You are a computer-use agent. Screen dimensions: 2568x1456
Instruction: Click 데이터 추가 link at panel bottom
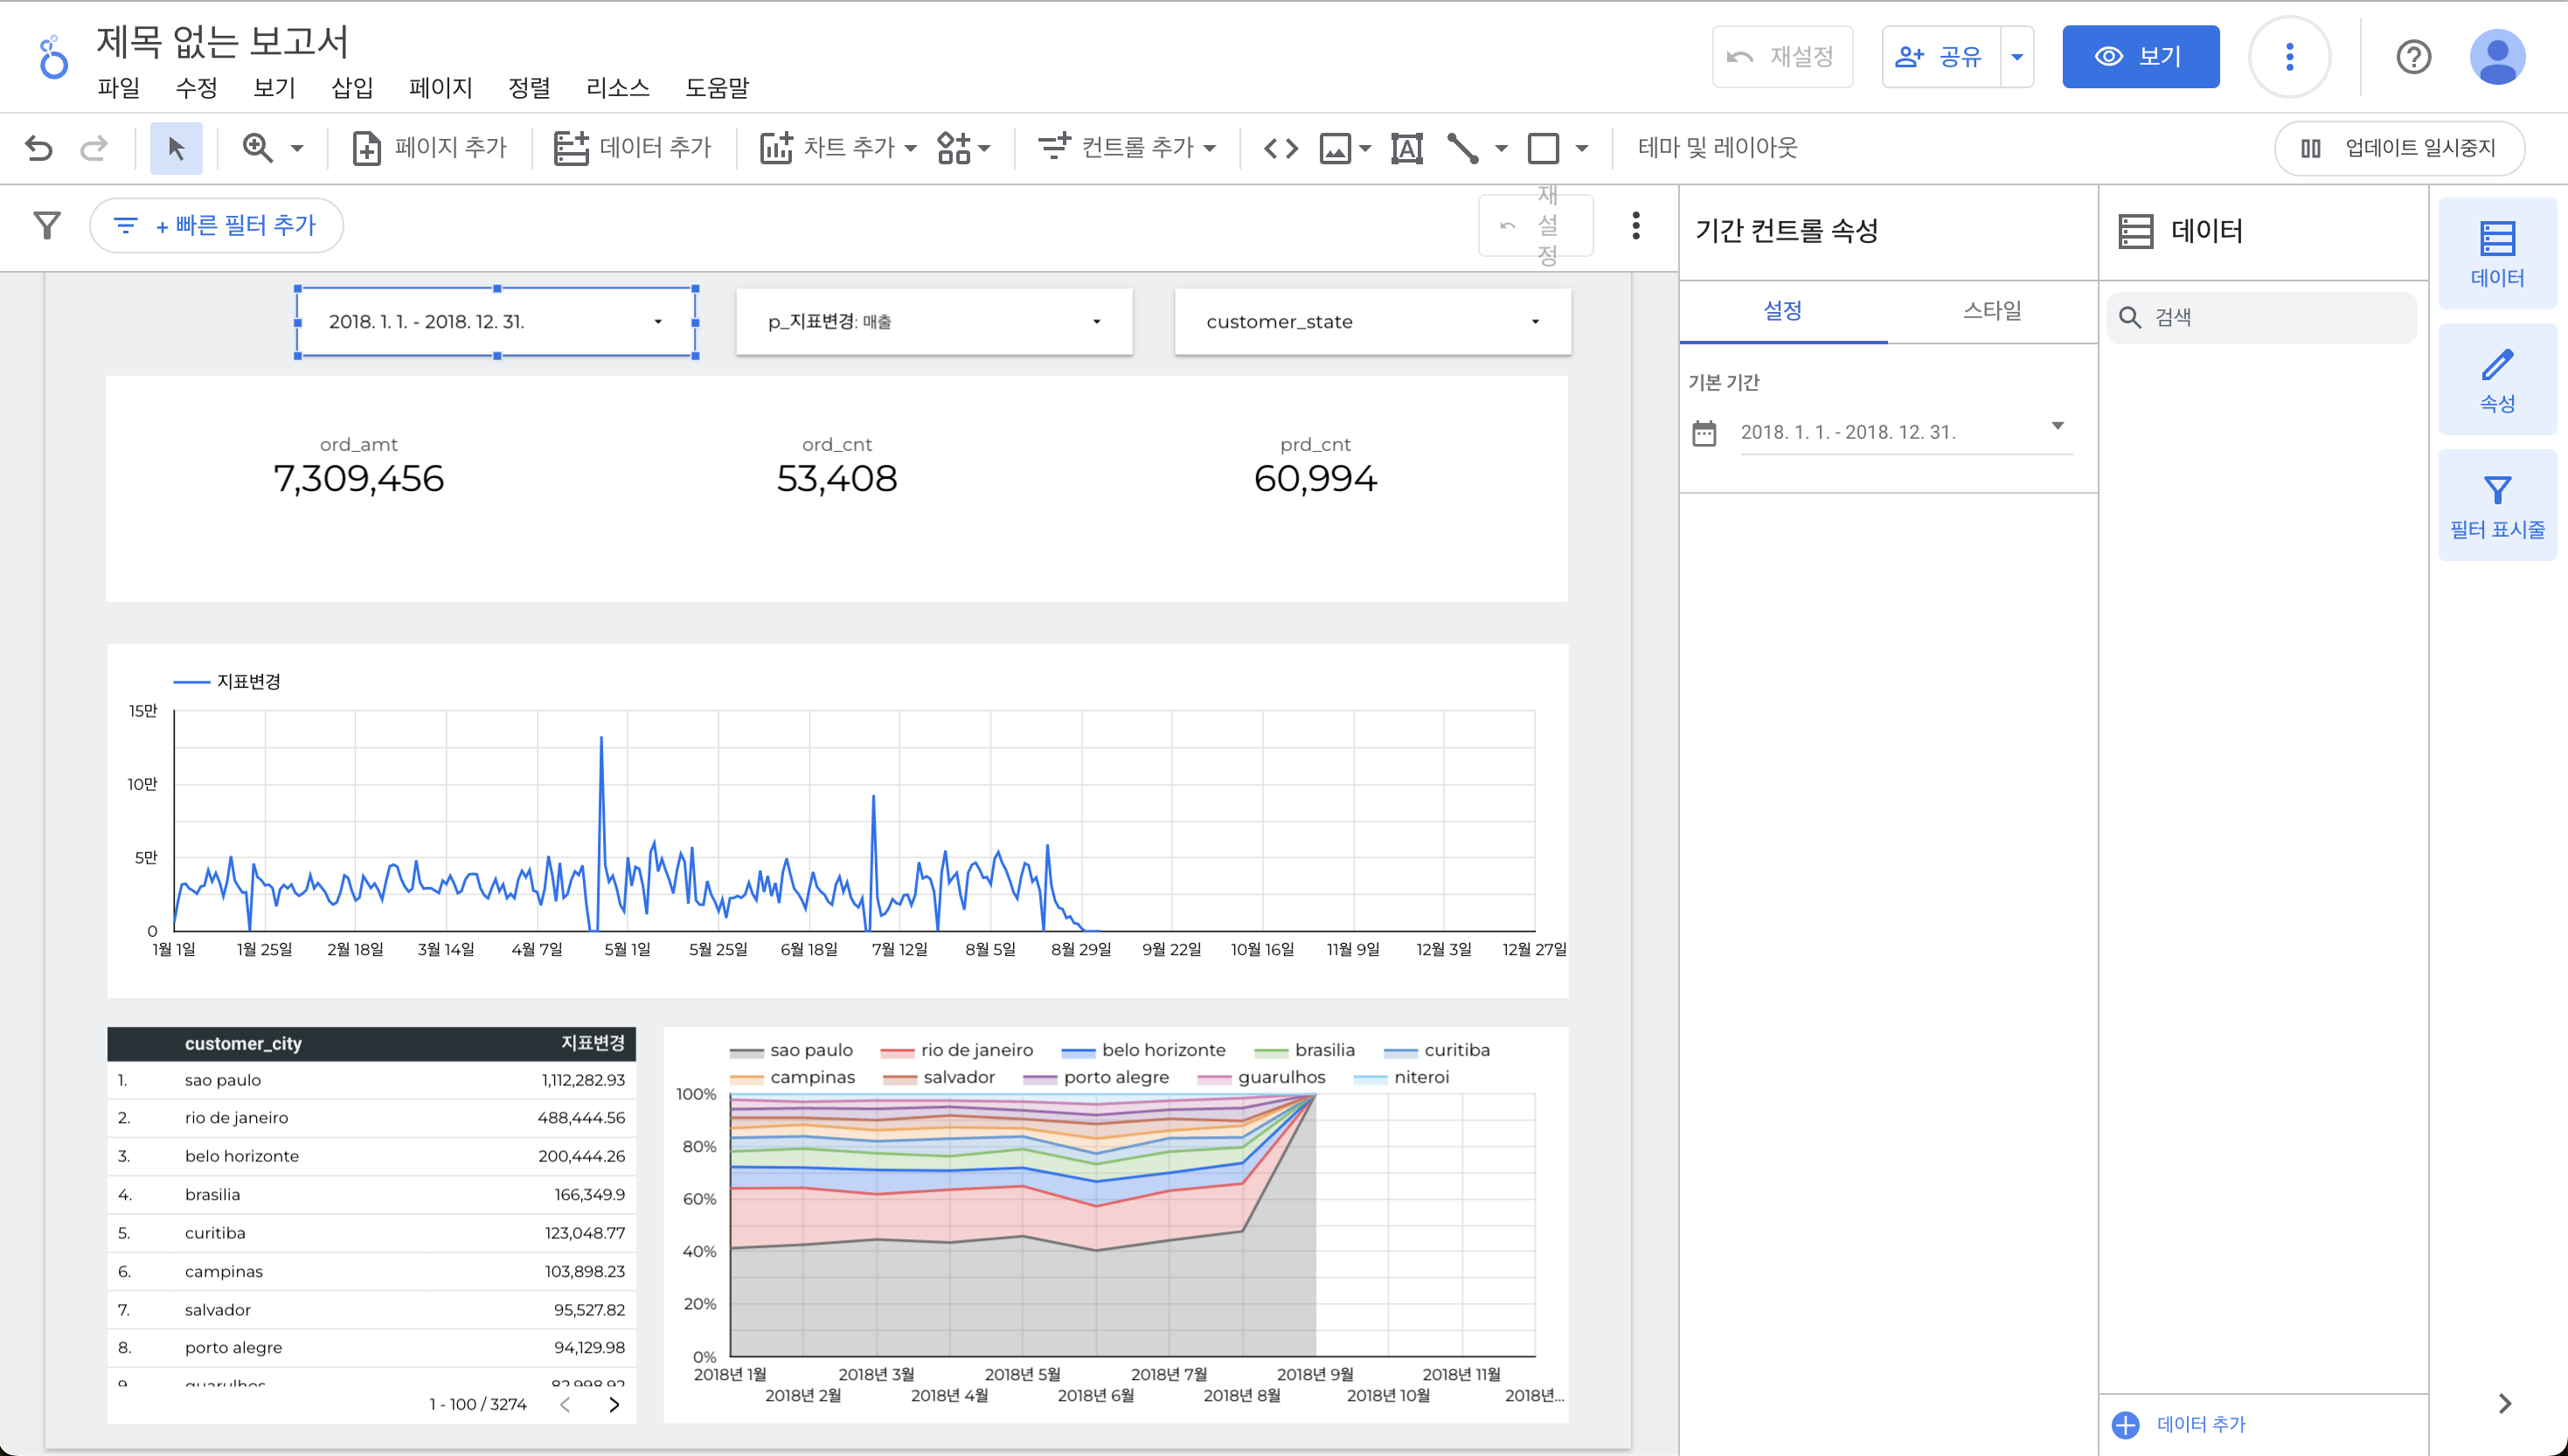pyautogui.click(x=2200, y=1423)
